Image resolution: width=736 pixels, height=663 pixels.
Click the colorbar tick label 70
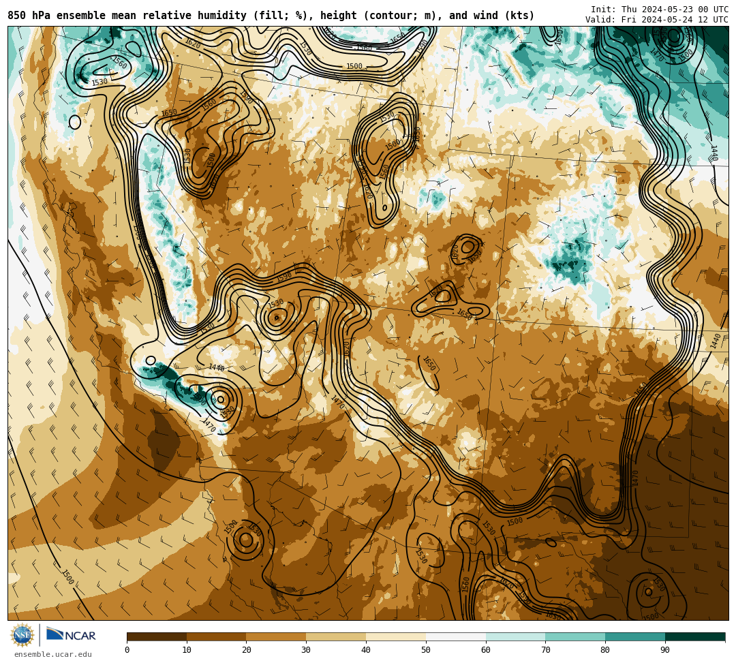coord(545,650)
